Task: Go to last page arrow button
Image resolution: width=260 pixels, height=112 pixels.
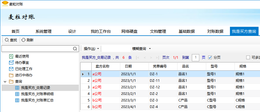Action: (x=157, y=58)
